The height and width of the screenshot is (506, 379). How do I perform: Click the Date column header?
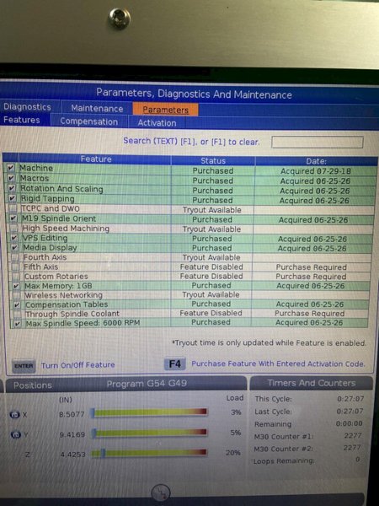pyautogui.click(x=316, y=161)
